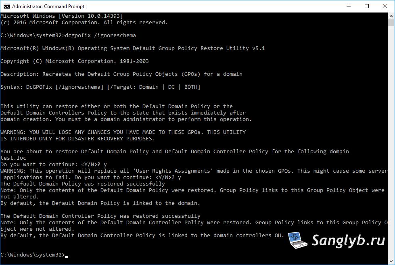Click the Sanglyb.ru laptop logo icon
Viewport: 395px width, 265px height.
(298, 240)
